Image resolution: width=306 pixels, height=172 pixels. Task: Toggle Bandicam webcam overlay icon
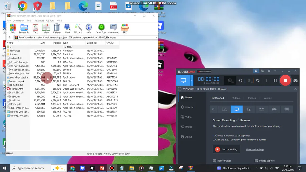[231, 80]
